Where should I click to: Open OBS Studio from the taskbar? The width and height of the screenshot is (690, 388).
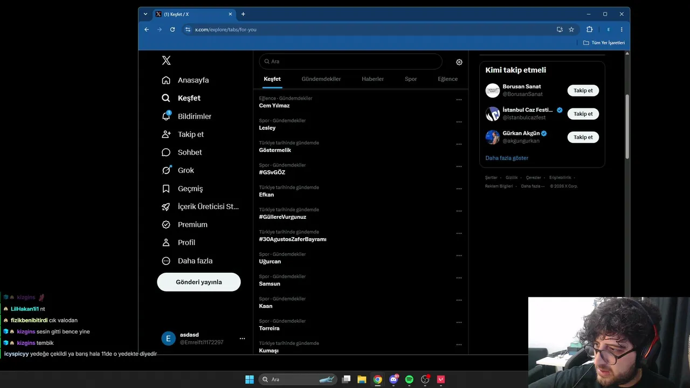click(x=425, y=379)
